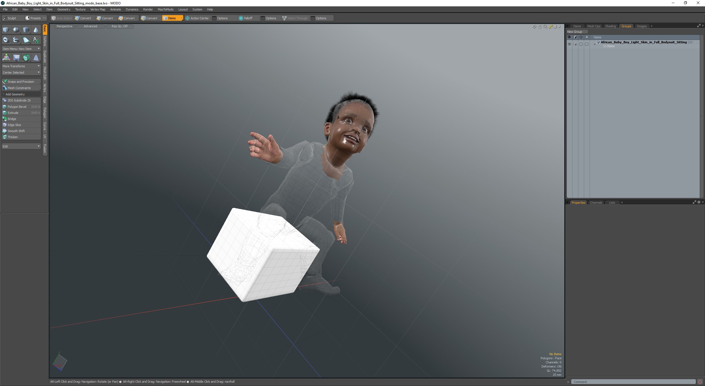Toggle the Ray GL: Off button

point(120,26)
